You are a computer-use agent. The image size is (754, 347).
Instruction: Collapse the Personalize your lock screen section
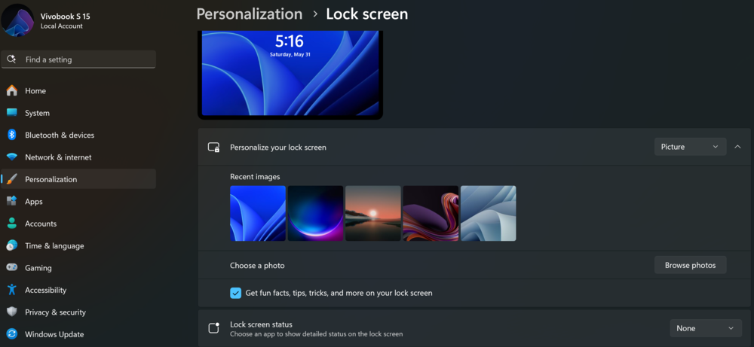tap(737, 147)
